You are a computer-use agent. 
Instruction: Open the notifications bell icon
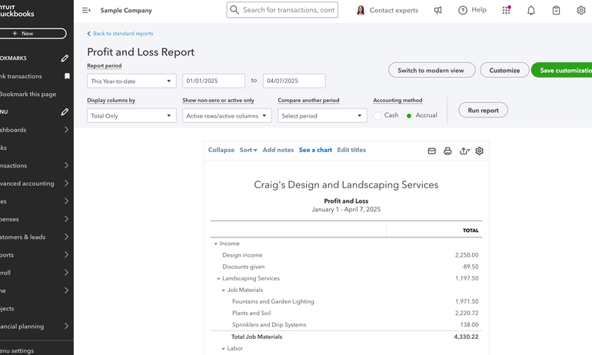coord(531,11)
